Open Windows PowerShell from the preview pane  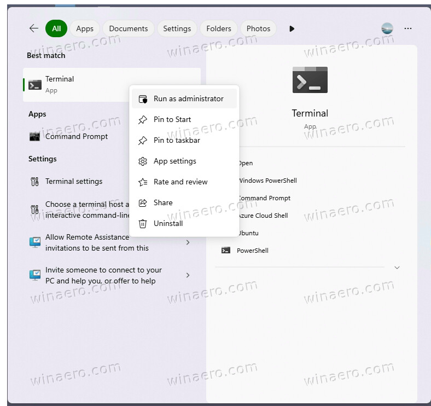pyautogui.click(x=268, y=181)
